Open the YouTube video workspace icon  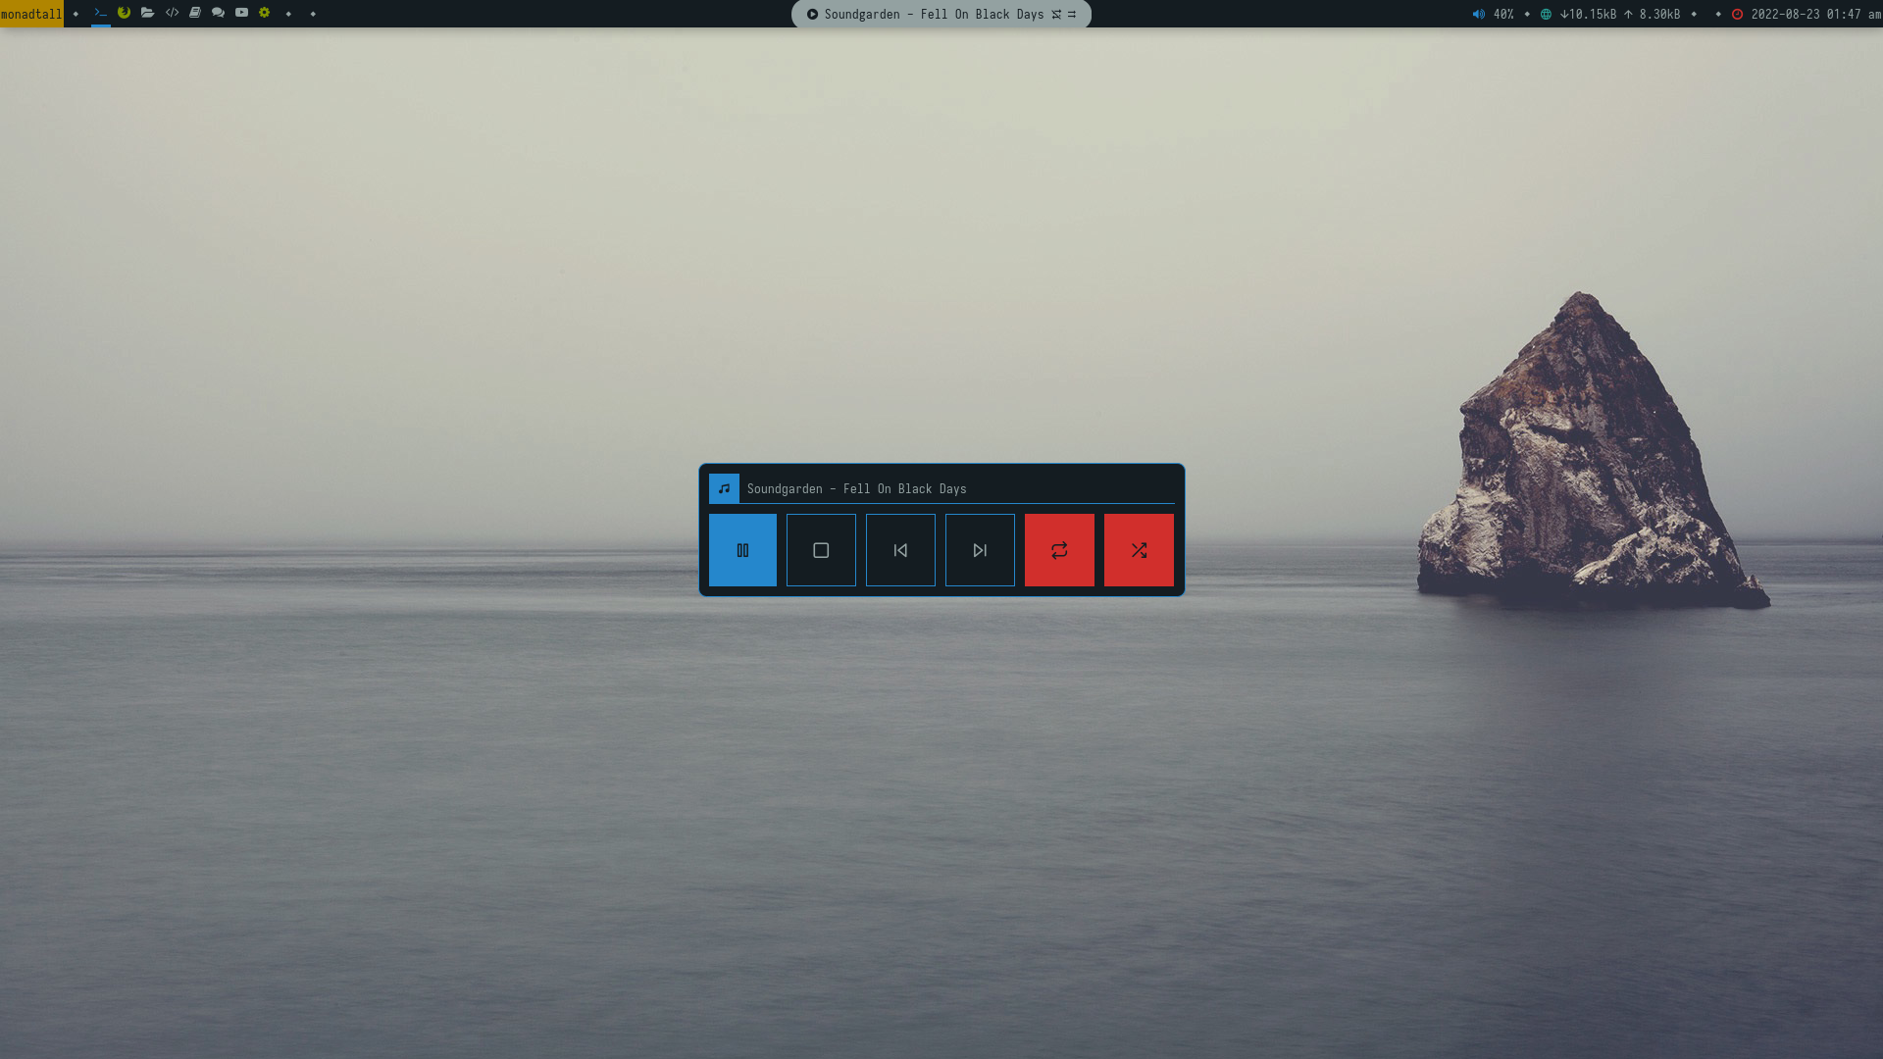[x=241, y=13]
